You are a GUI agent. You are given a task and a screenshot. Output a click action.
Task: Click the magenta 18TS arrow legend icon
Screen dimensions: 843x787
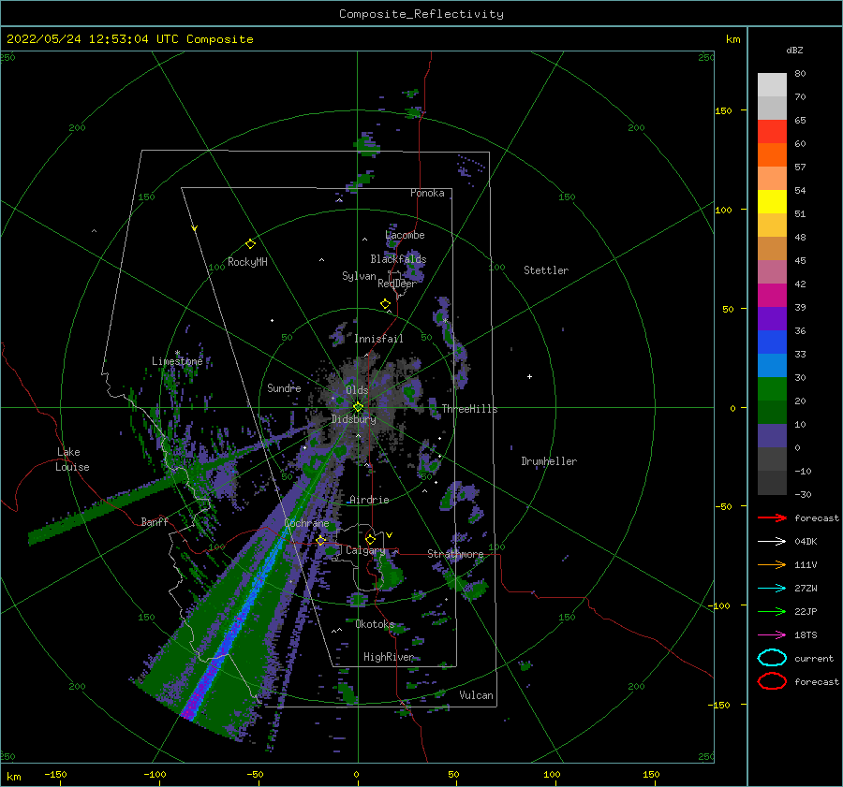(x=772, y=635)
